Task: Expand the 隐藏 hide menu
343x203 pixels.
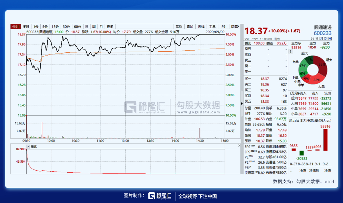Action: (235, 27)
